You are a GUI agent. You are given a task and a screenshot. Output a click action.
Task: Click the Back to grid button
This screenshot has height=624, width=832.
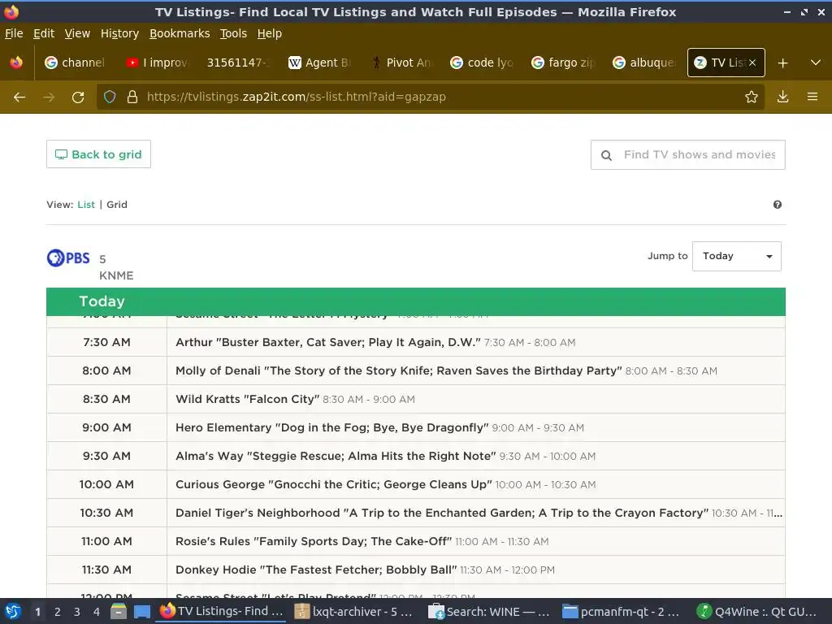[x=98, y=154]
